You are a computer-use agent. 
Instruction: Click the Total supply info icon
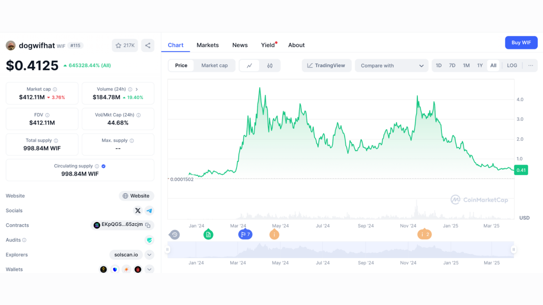pos(56,141)
